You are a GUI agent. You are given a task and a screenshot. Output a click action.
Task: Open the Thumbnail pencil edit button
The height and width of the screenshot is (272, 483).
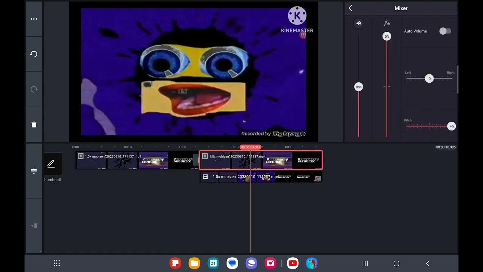51,164
